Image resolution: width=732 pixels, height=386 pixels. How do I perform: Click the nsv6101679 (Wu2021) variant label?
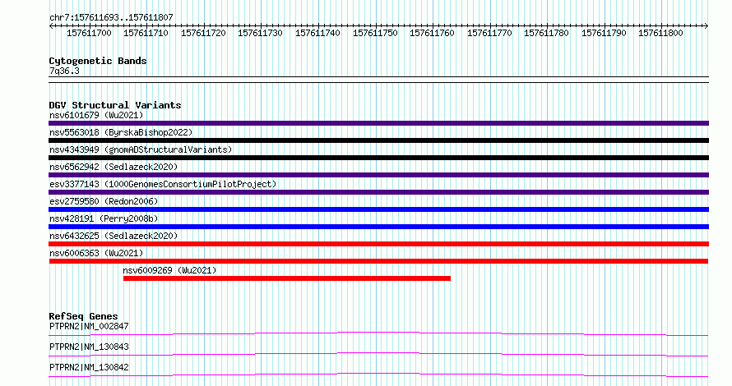(96, 115)
